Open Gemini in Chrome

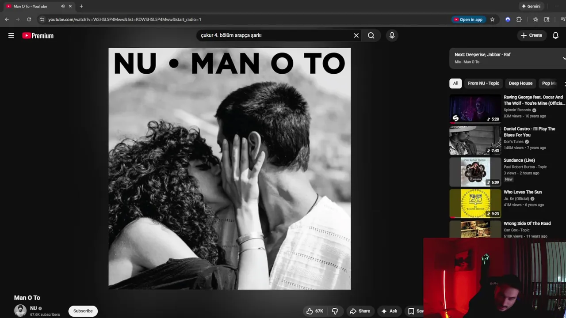point(531,6)
